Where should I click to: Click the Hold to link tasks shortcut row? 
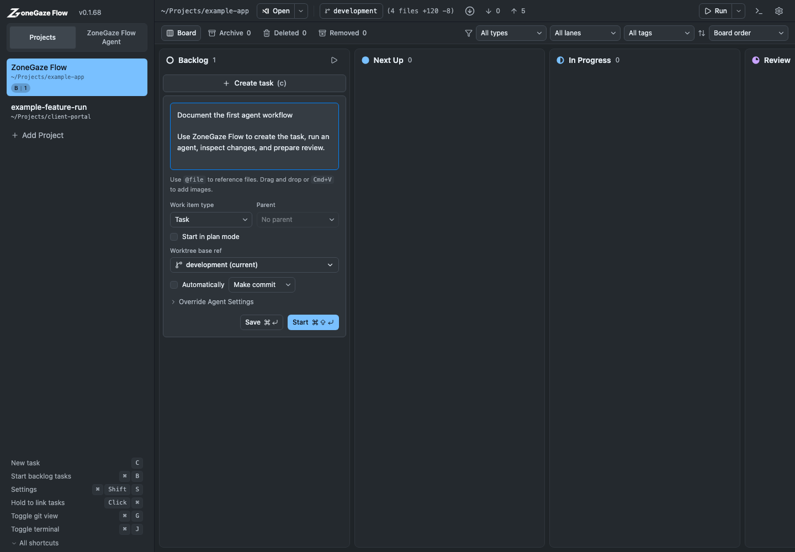coord(77,503)
